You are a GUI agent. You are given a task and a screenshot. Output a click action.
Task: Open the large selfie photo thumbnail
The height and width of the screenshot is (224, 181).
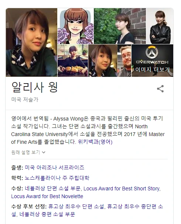(x=31, y=43)
